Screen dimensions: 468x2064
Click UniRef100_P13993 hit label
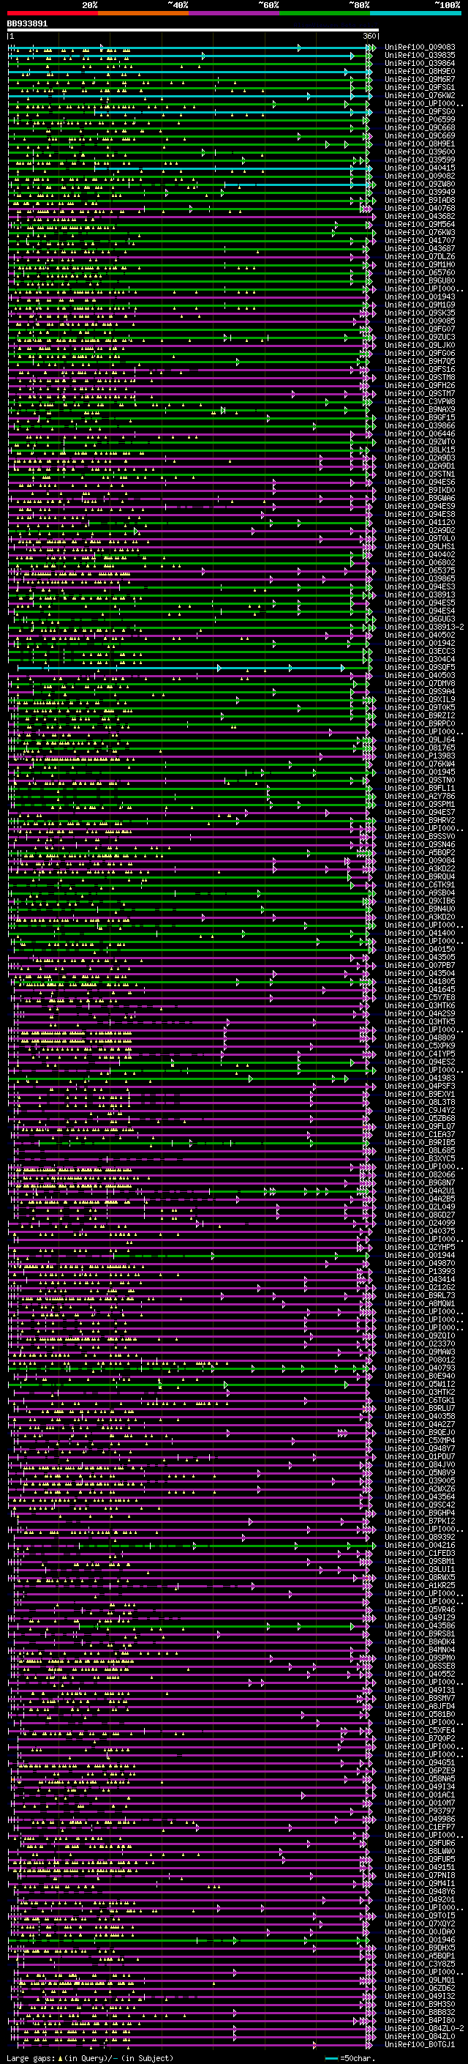(420, 1272)
